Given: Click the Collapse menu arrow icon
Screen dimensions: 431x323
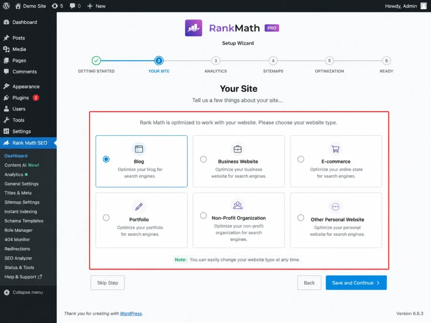Looking at the screenshot, I should point(7,292).
